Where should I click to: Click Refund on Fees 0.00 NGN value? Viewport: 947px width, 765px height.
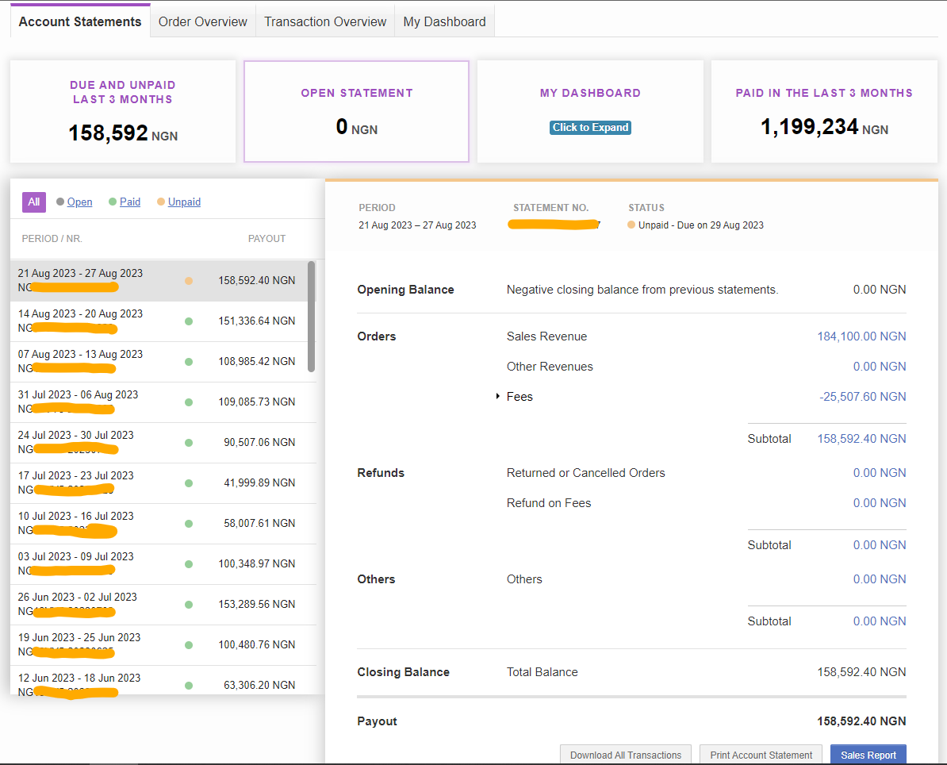click(x=880, y=503)
